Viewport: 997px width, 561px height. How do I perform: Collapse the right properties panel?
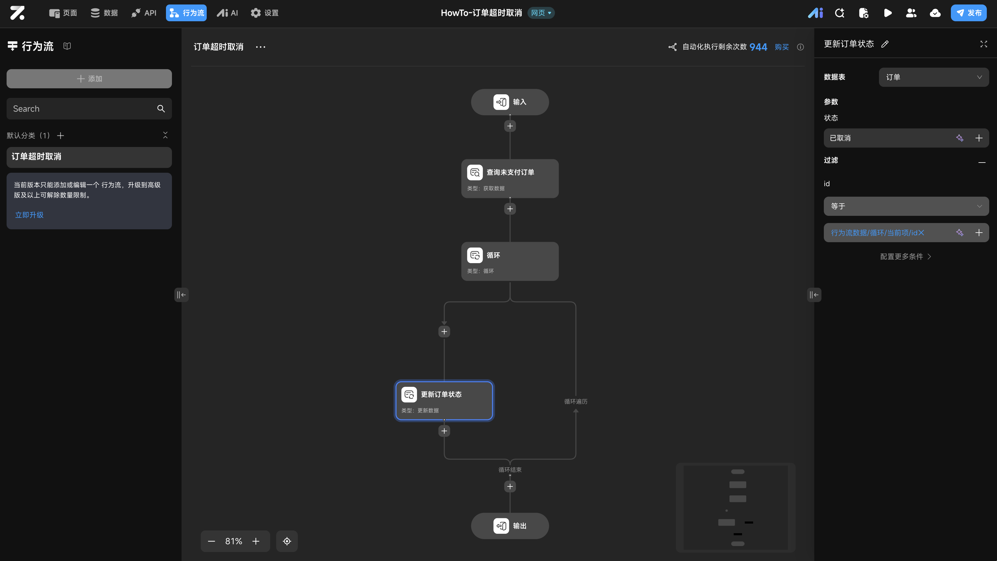814,295
